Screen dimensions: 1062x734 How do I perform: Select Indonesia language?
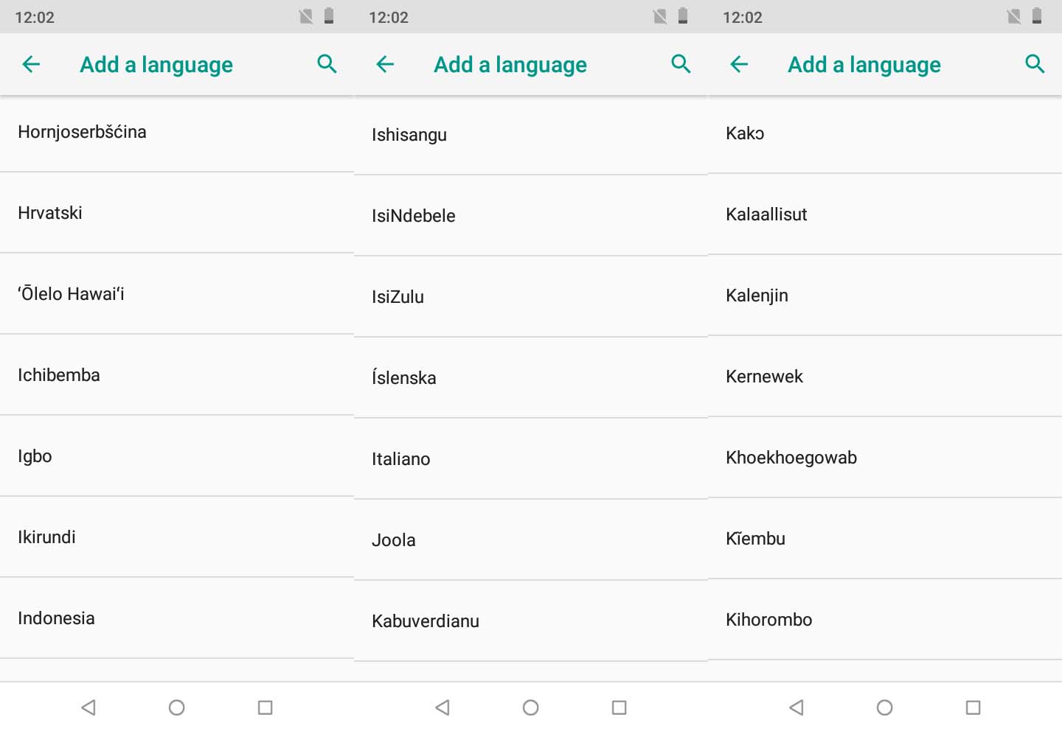click(177, 618)
